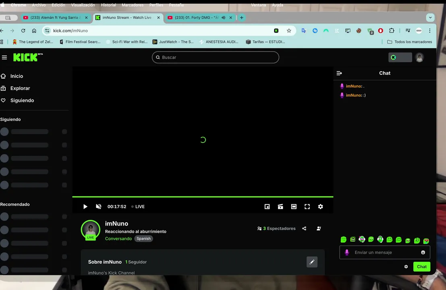Click the cast-style player icon beside mini player
Screen dimensions: 446x290
click(x=280, y=207)
